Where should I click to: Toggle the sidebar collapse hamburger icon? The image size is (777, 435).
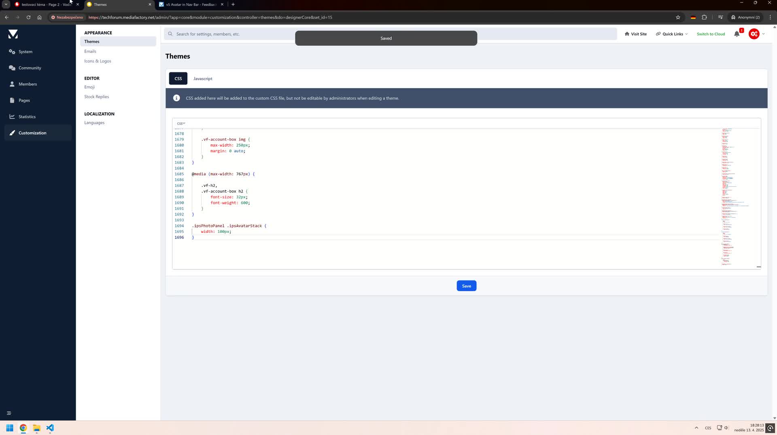point(9,413)
